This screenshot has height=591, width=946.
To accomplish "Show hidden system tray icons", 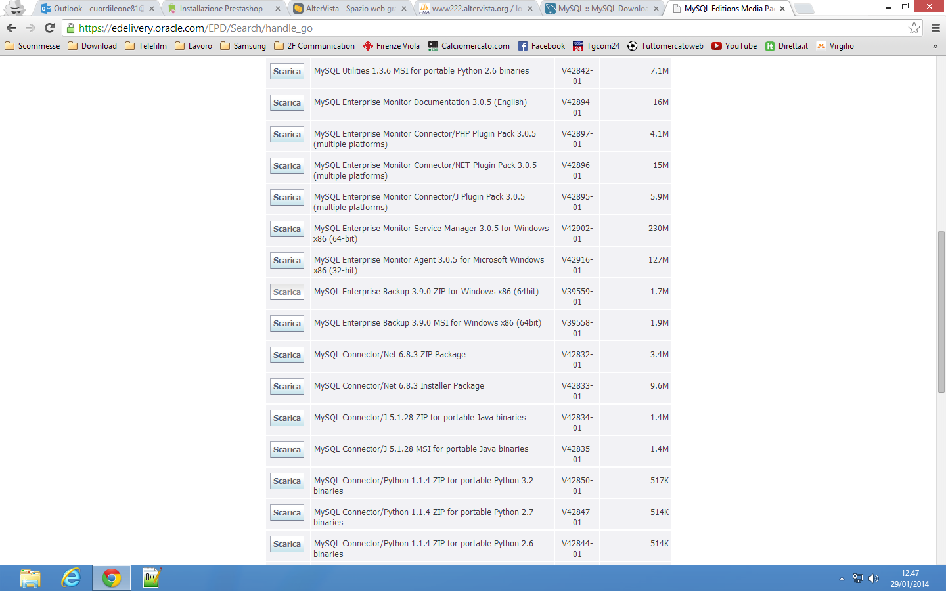I will tap(842, 579).
